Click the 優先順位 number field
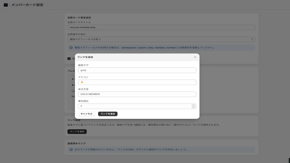290x163 pixels. [137, 106]
